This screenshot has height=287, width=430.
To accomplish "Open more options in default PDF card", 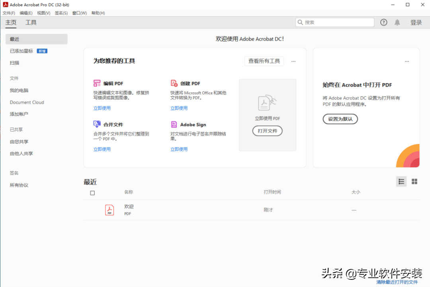I will coord(407,61).
